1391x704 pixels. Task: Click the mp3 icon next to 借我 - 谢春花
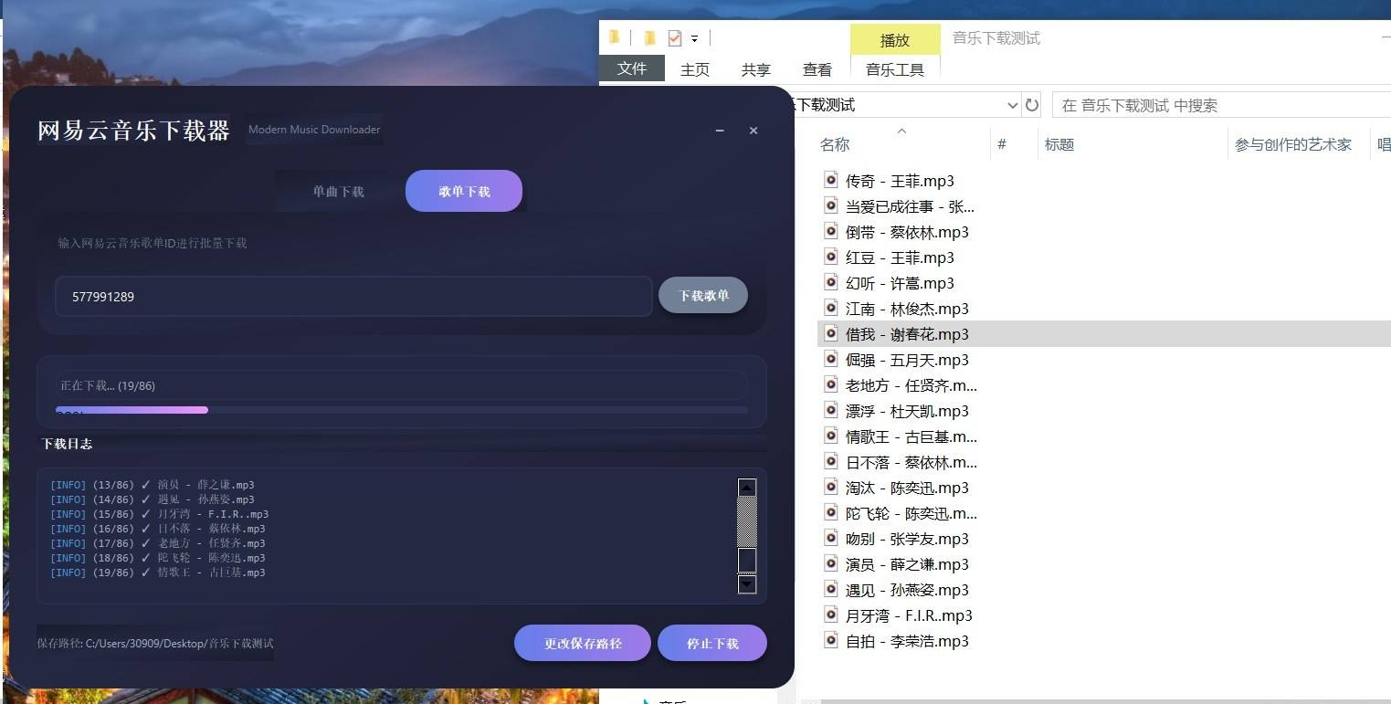pos(830,334)
